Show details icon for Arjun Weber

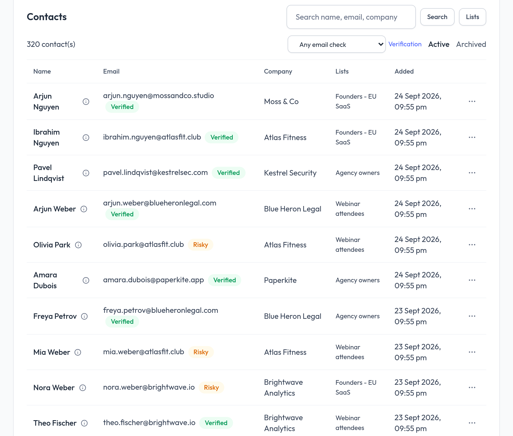84,209
